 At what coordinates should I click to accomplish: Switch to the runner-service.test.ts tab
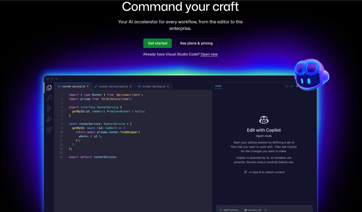[113, 86]
